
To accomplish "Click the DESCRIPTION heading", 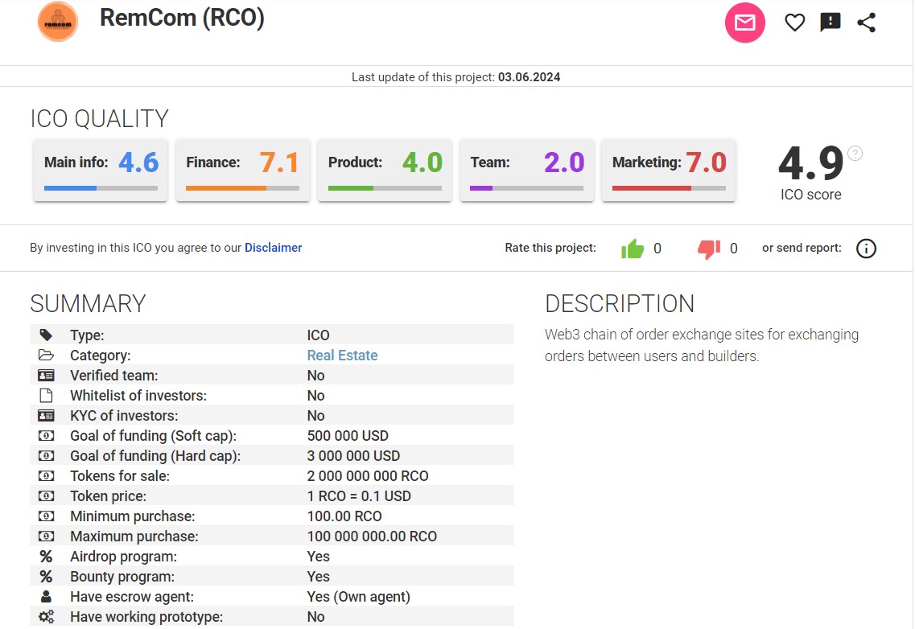I will [620, 304].
